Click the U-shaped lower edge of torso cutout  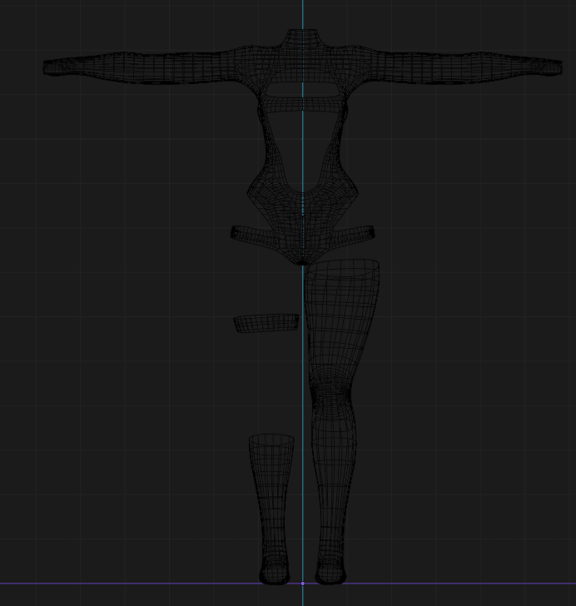pos(303,190)
